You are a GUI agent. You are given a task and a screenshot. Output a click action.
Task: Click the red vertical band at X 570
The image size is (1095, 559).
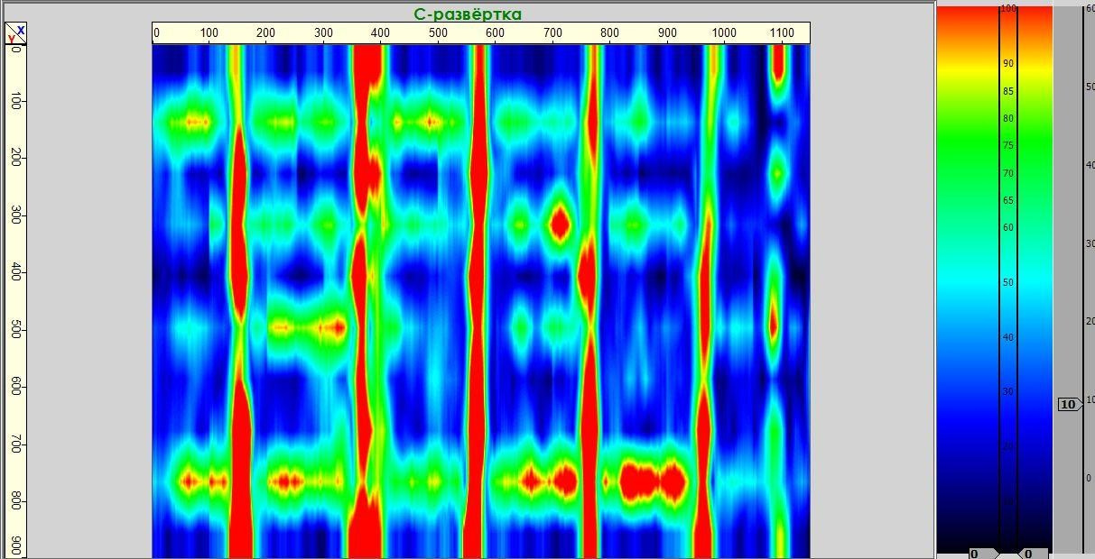point(478,270)
